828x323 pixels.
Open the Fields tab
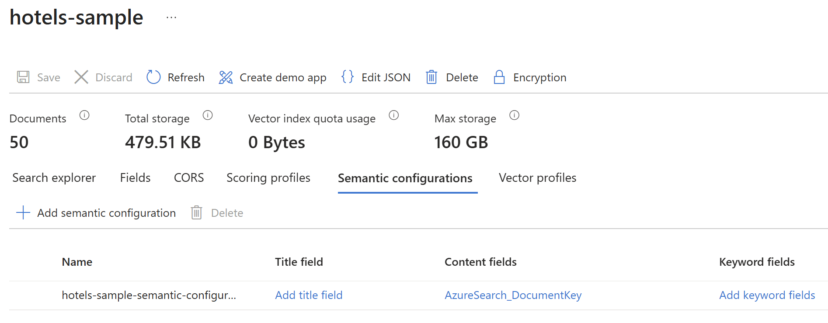[135, 178]
